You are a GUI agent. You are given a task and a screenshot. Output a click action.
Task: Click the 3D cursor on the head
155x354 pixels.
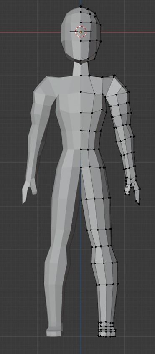click(81, 32)
